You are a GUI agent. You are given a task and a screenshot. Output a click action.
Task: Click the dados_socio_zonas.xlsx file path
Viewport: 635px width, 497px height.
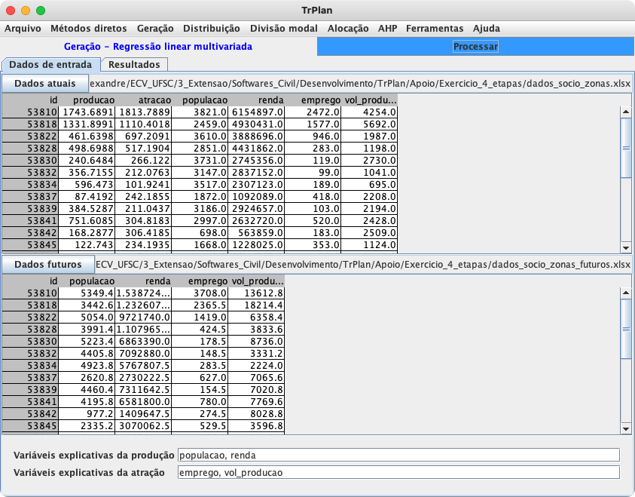pyautogui.click(x=360, y=84)
